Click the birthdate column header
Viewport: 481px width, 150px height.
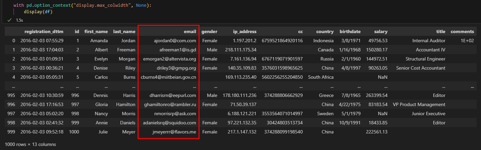coord(350,31)
